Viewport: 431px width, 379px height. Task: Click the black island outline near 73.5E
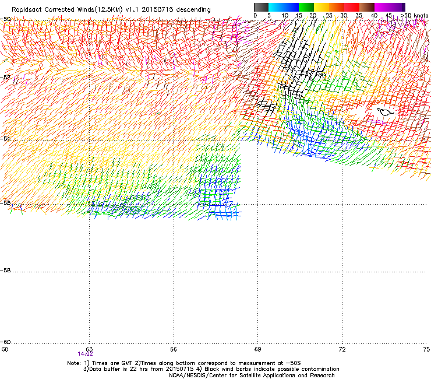pyautogui.click(x=385, y=112)
